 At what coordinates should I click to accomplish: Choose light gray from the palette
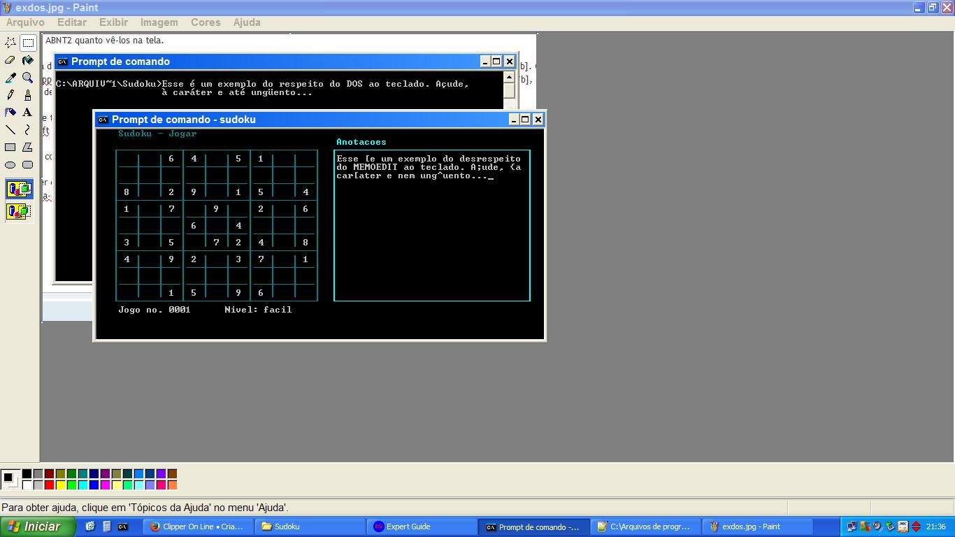[38, 485]
